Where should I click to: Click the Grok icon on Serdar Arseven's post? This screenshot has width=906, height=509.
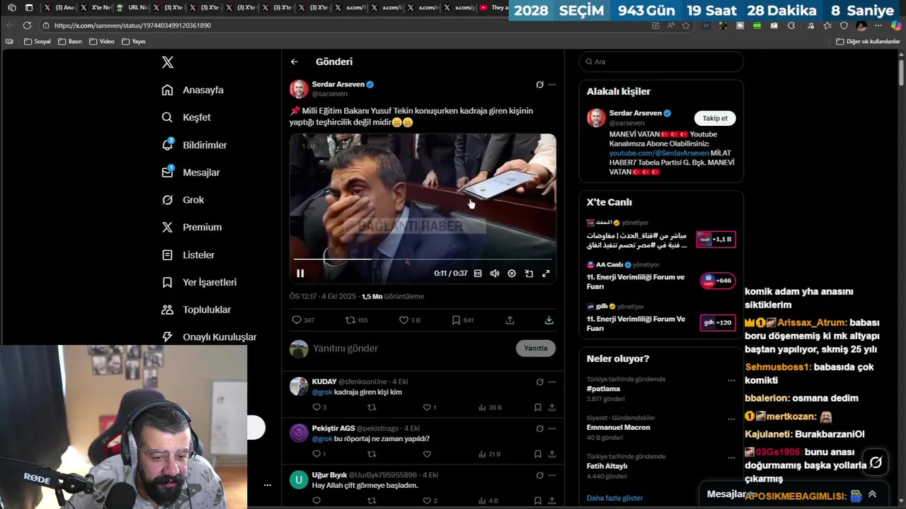coord(539,84)
